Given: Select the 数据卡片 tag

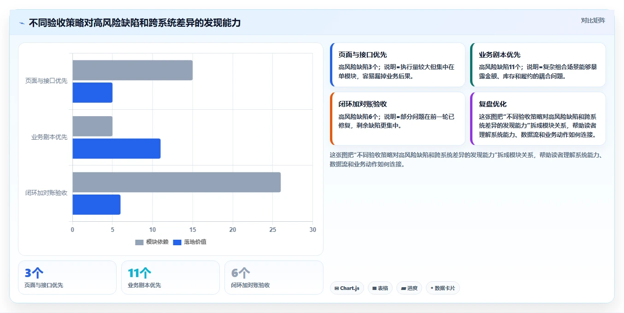Looking at the screenshot, I should pyautogui.click(x=443, y=288).
